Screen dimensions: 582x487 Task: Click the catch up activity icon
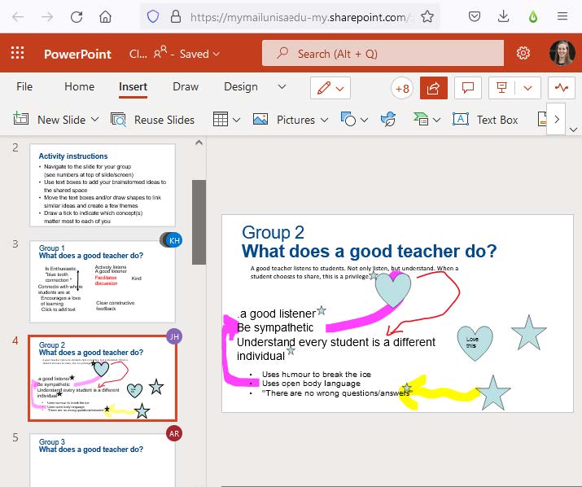(x=561, y=87)
